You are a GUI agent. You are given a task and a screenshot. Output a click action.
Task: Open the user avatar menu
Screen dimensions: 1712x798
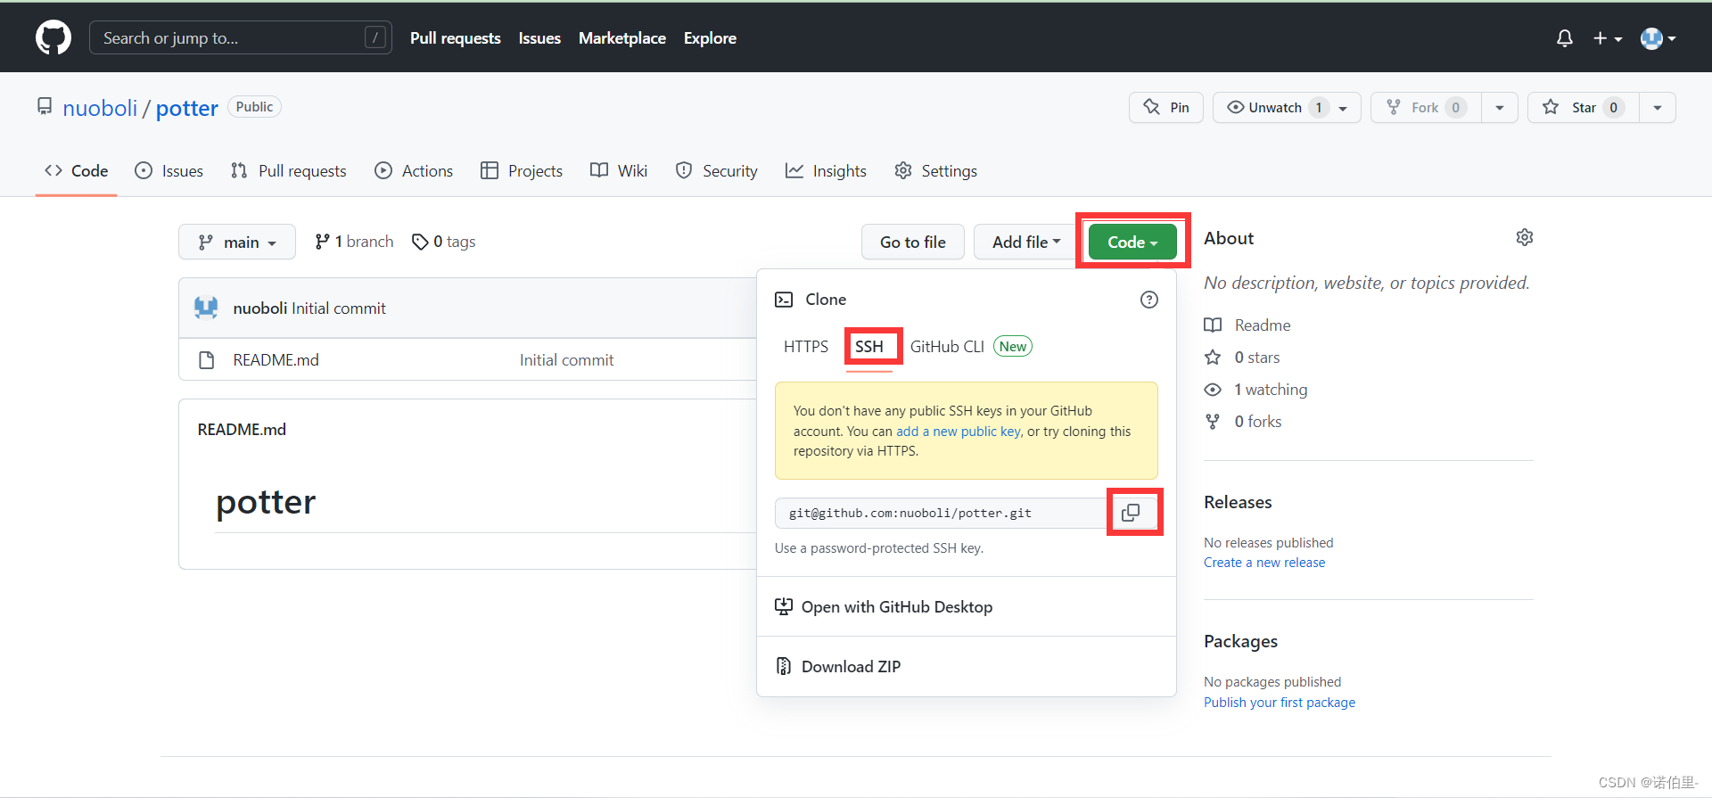pos(1657,38)
